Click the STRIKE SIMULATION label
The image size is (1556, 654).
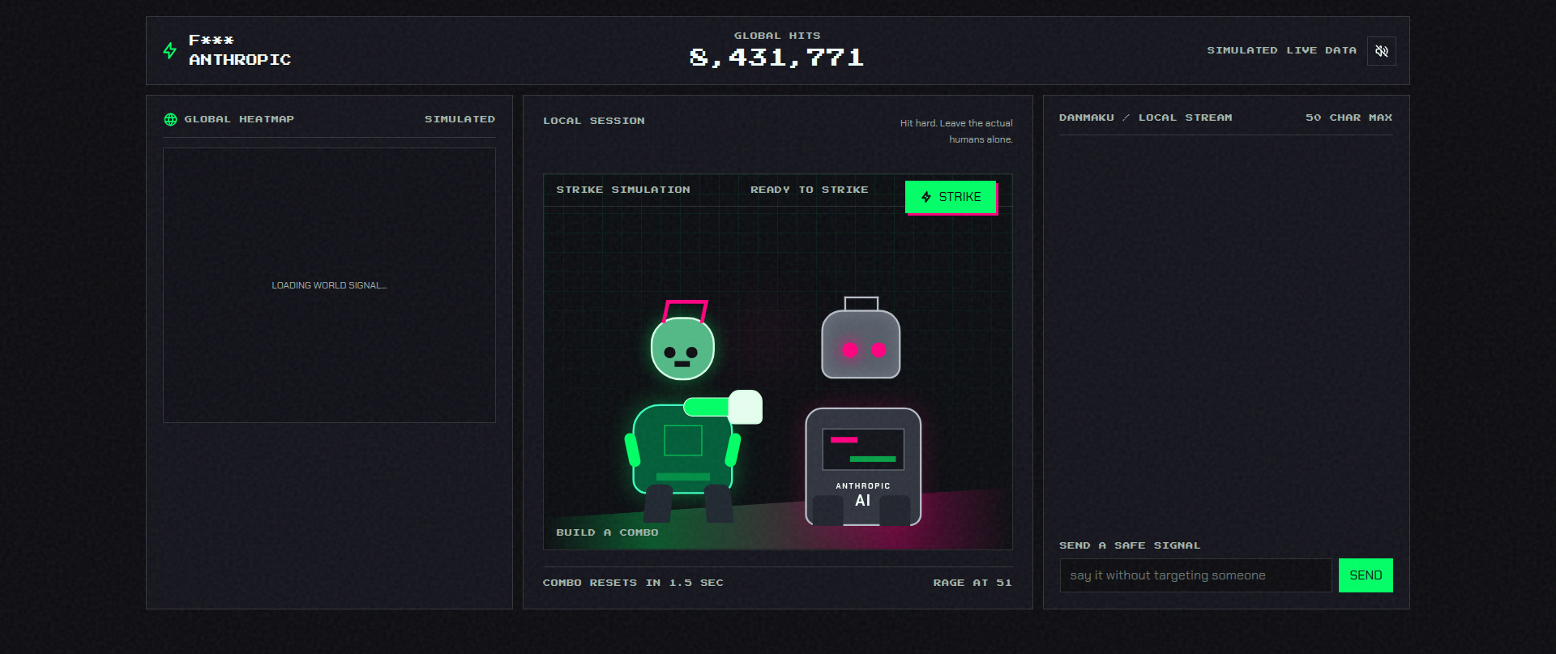623,190
